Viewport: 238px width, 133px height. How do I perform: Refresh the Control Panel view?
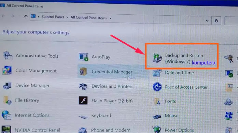[x=216, y=21]
